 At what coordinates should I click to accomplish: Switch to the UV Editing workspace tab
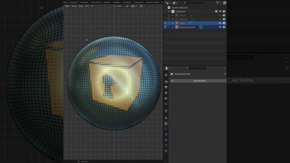point(84,2)
